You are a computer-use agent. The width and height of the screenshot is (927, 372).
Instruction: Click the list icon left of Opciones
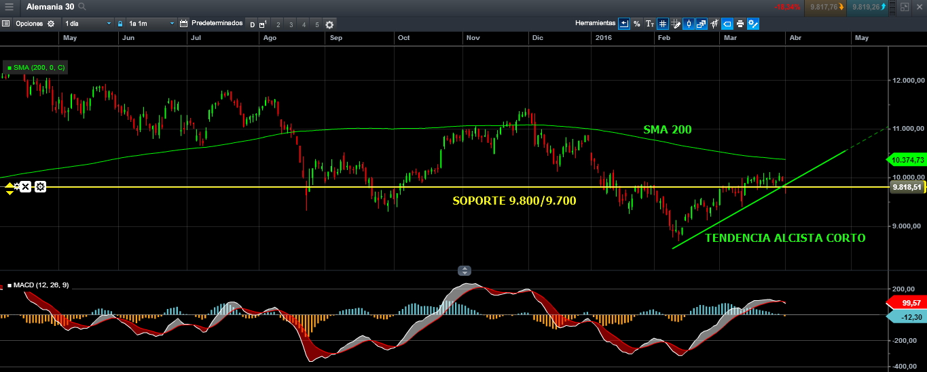(5, 24)
